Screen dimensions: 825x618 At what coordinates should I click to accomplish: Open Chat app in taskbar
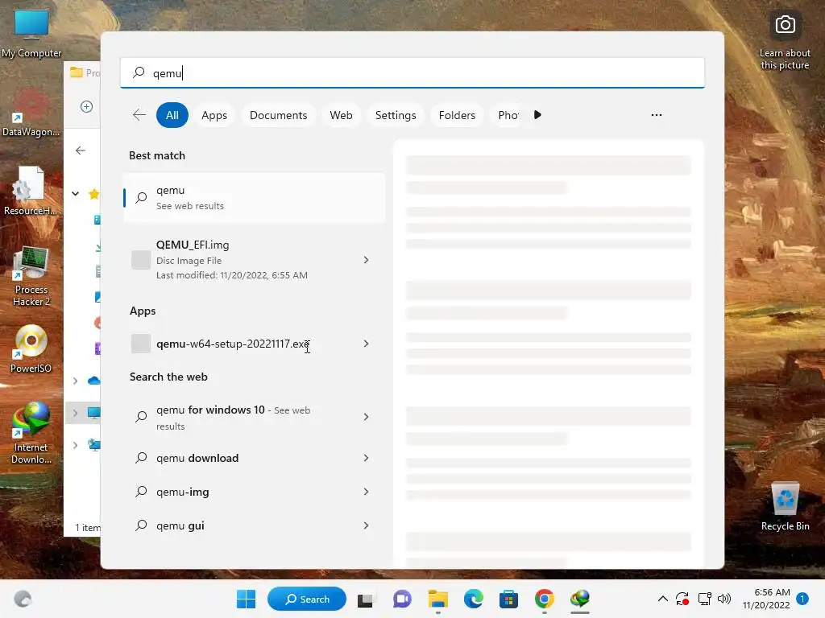402,599
